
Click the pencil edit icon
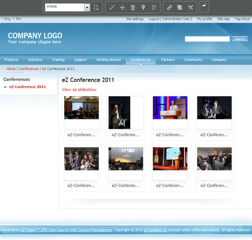[112, 7]
